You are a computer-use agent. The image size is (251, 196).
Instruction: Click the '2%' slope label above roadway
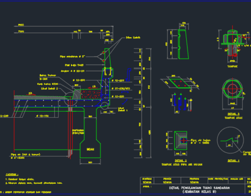[x=30, y=93]
